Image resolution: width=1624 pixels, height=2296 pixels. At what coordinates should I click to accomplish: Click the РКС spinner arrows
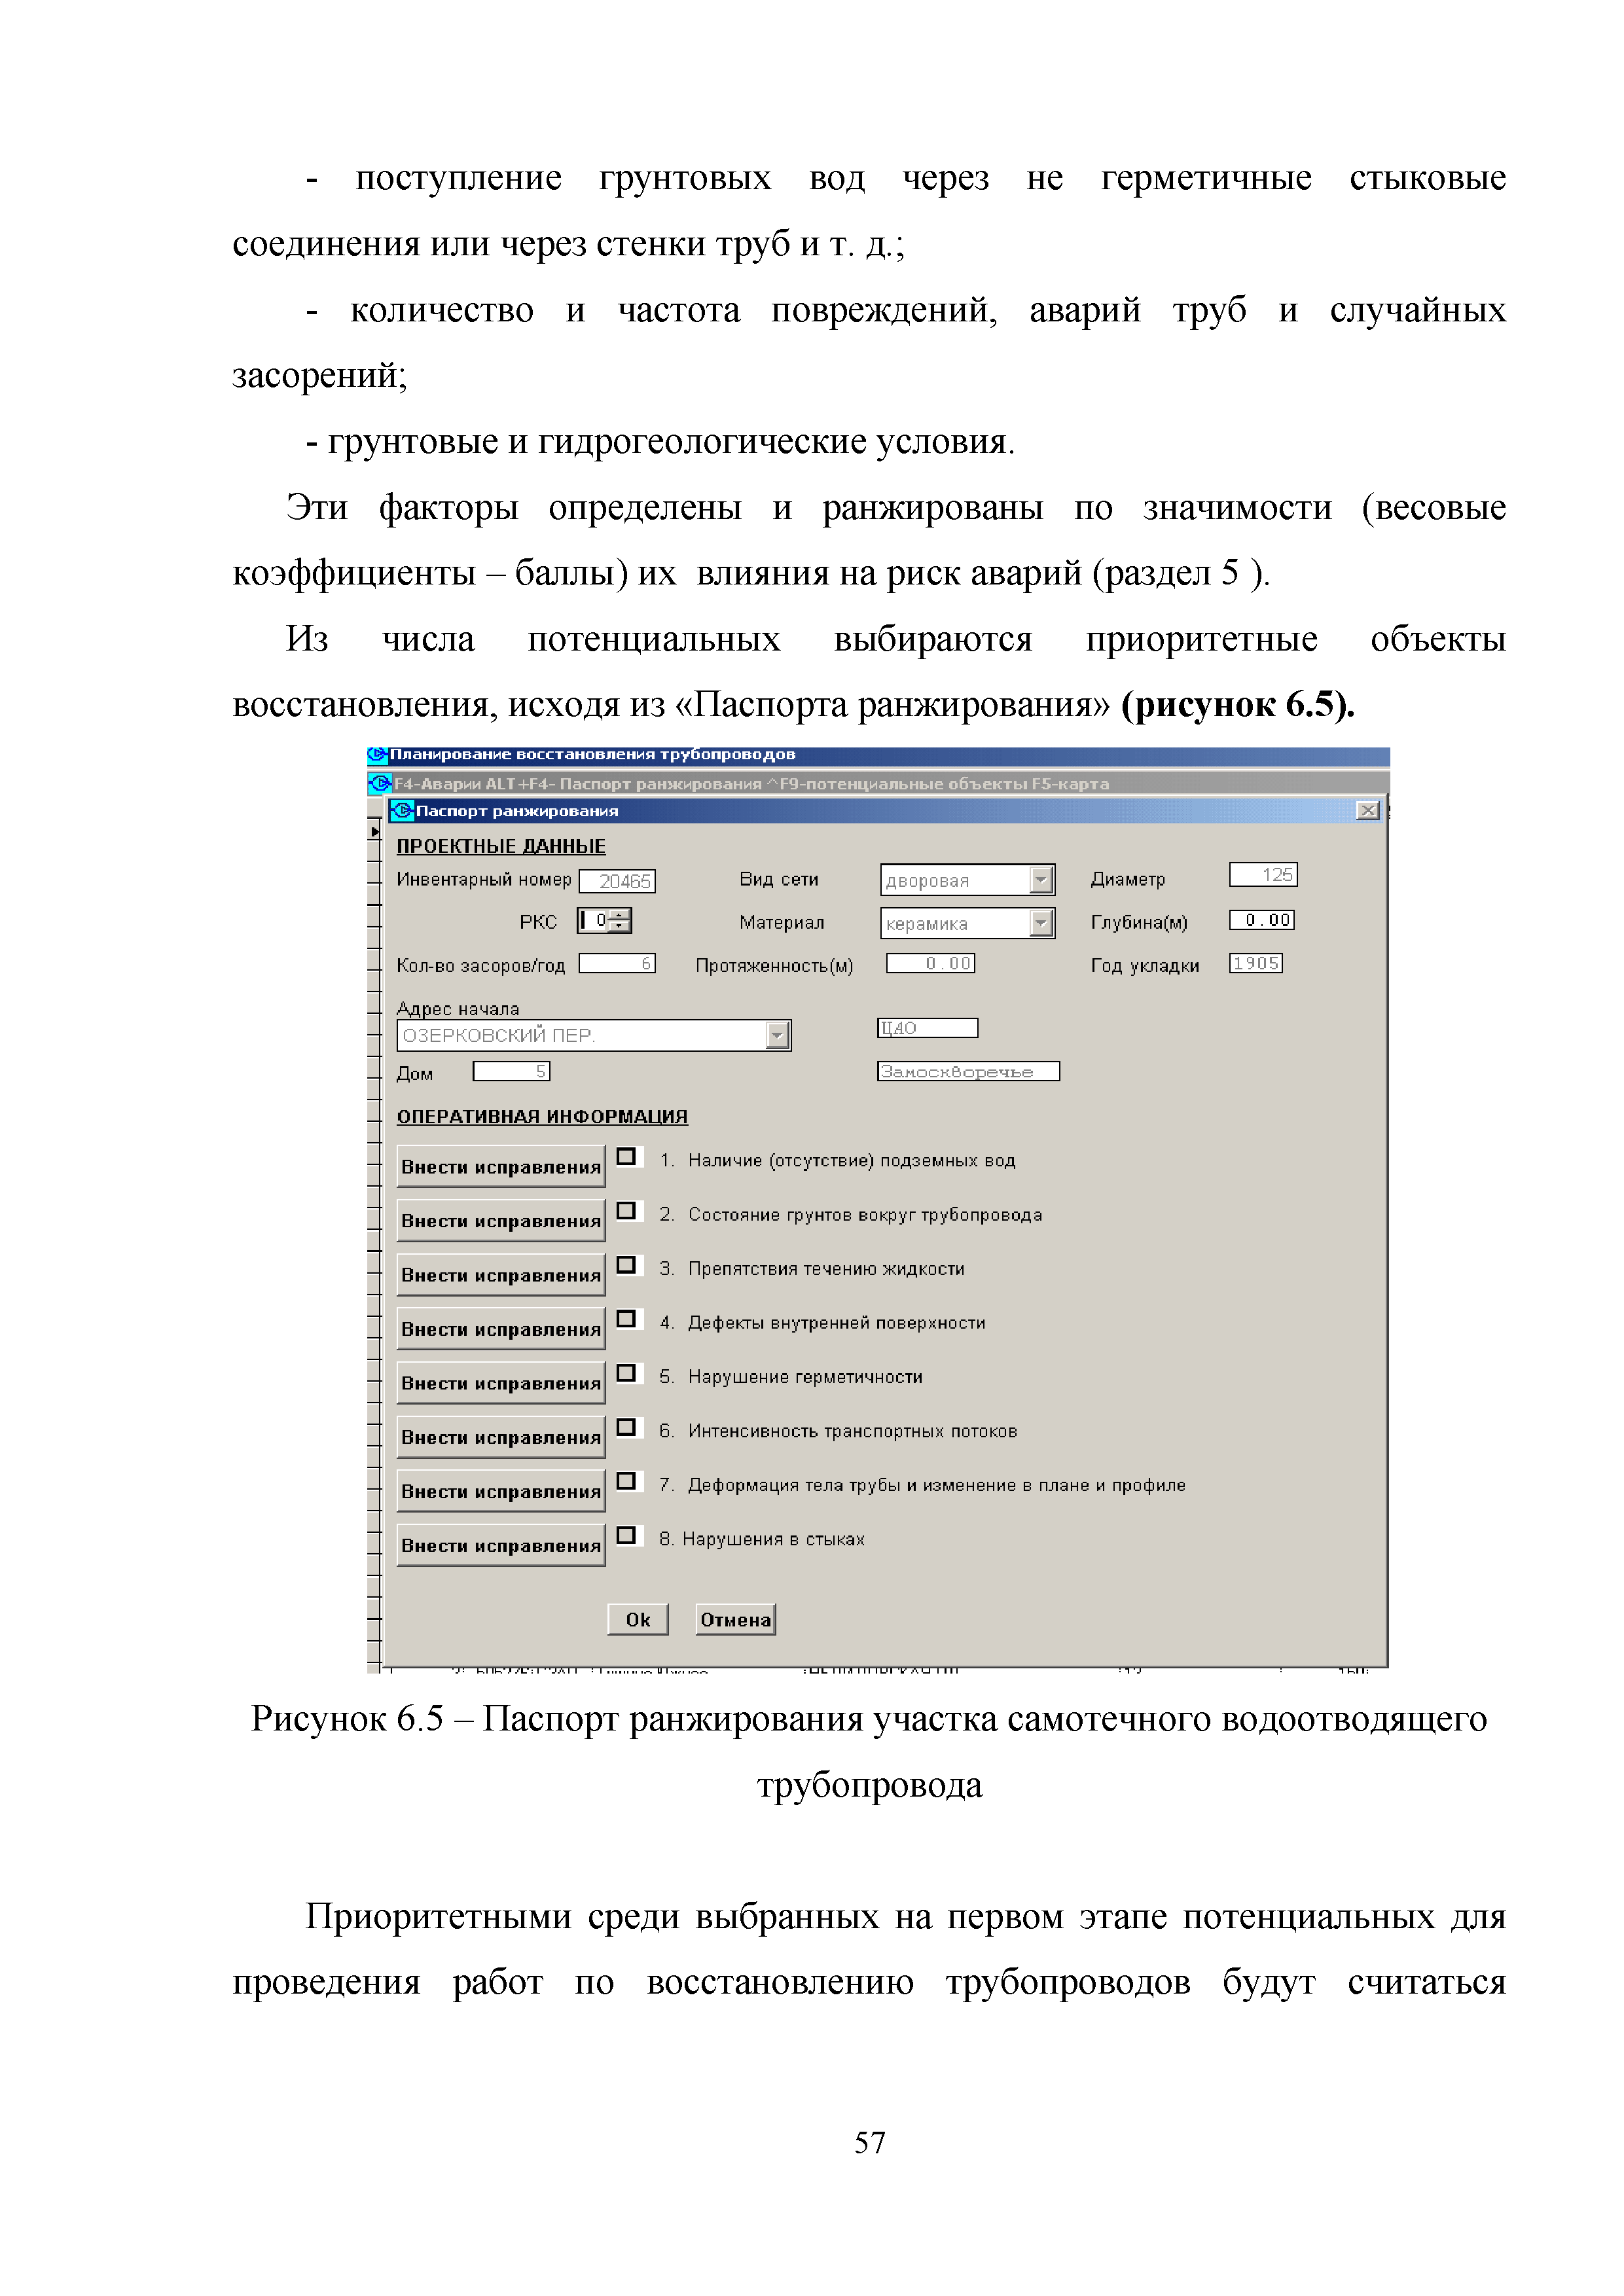coord(620,920)
